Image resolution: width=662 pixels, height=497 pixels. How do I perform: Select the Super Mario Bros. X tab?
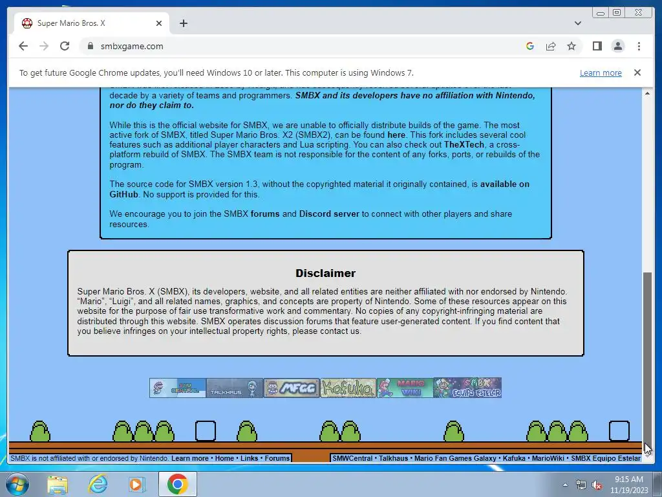coord(92,23)
